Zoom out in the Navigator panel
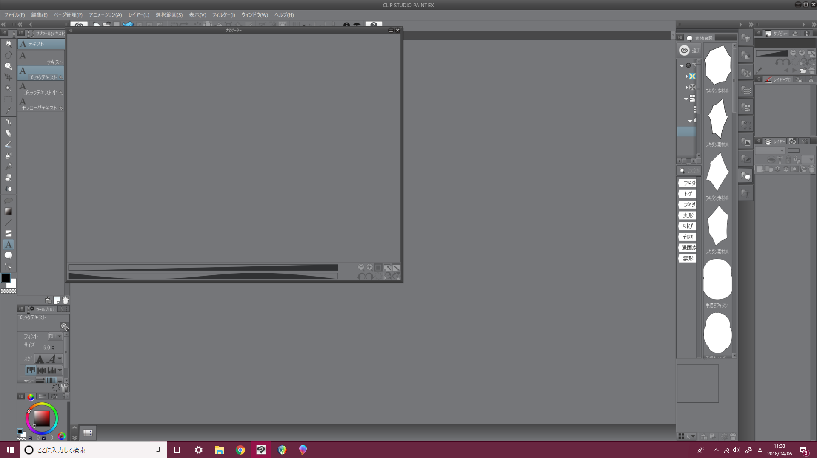817x458 pixels. point(361,267)
